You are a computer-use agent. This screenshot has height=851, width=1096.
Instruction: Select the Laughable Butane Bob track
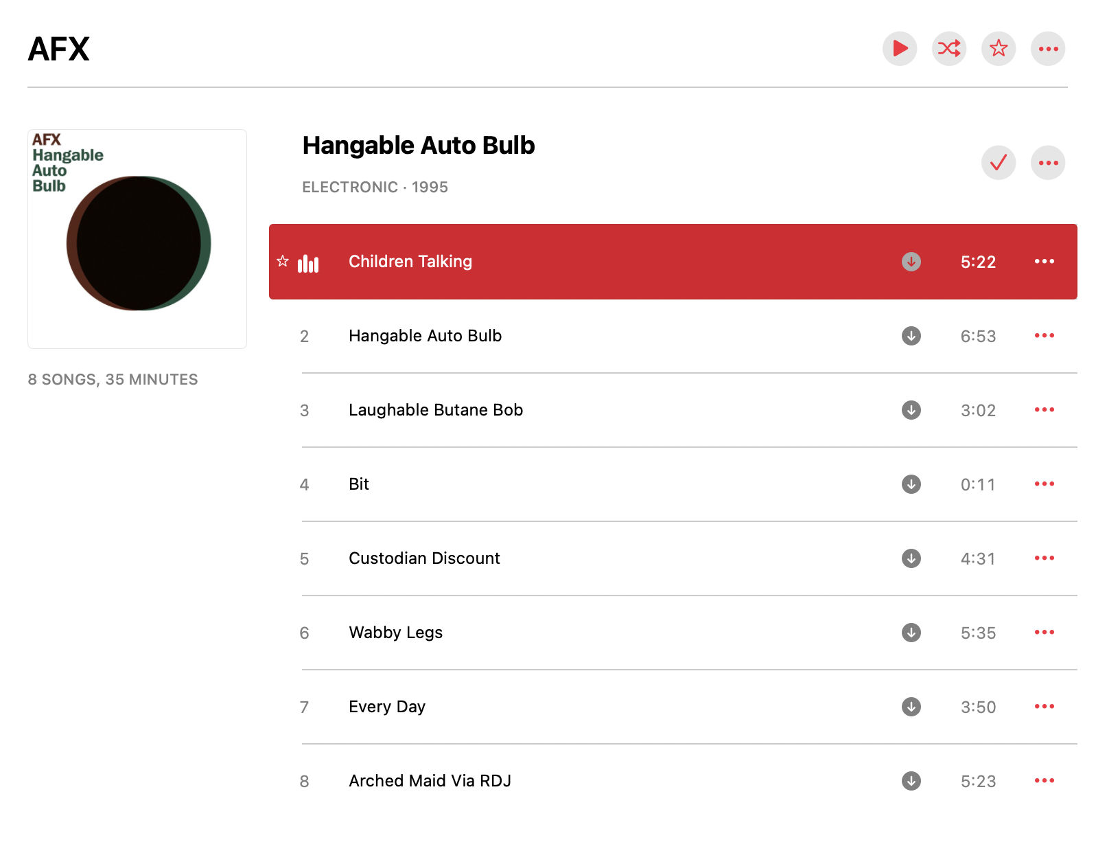coord(436,410)
